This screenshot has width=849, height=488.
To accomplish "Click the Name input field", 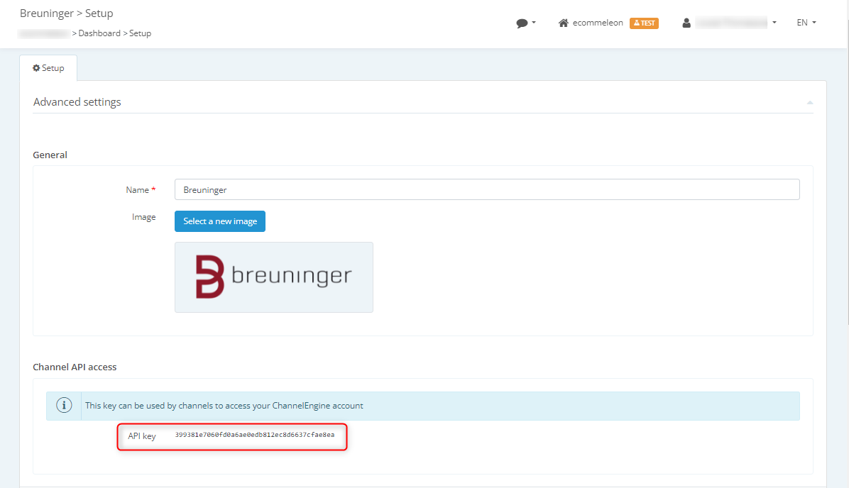I will (x=487, y=189).
